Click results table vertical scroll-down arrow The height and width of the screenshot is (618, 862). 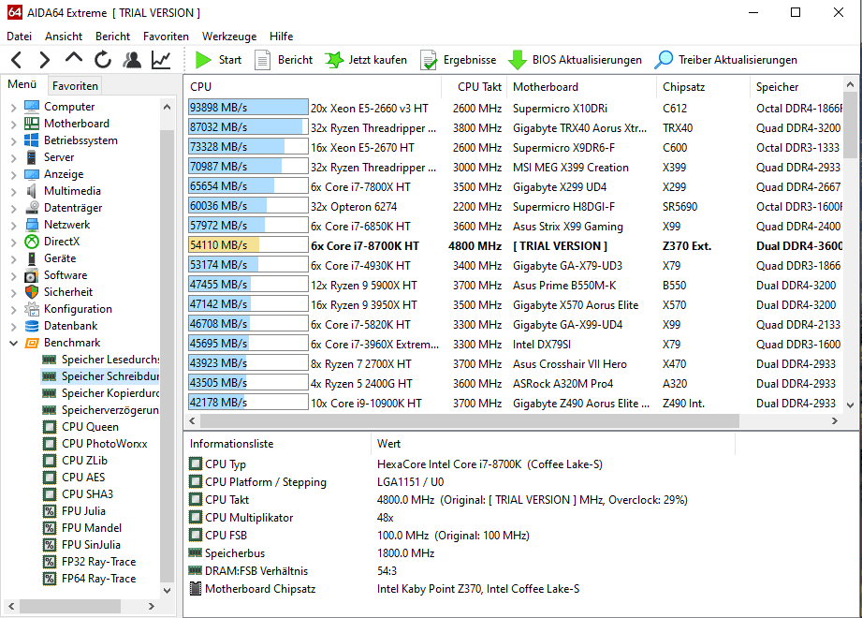point(850,405)
